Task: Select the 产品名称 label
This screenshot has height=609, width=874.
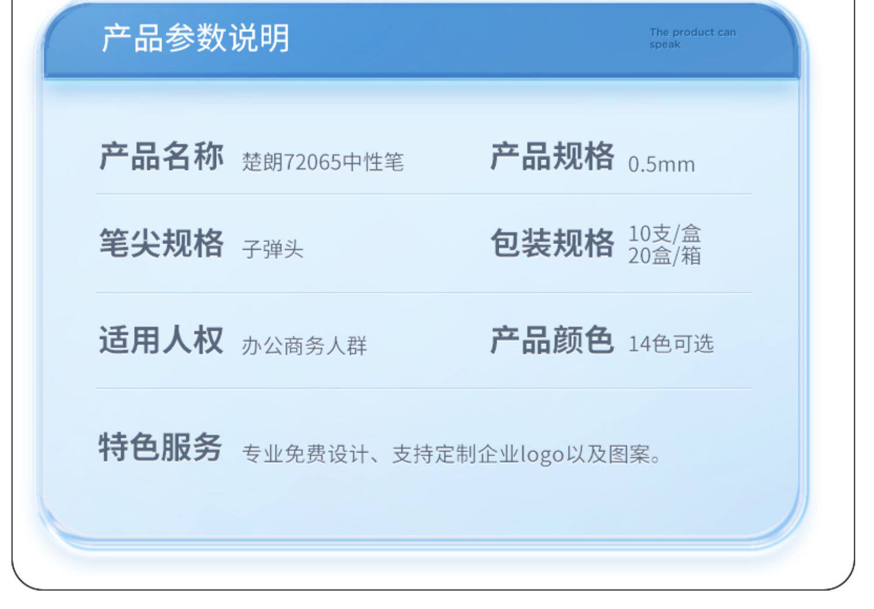Action: [x=161, y=156]
